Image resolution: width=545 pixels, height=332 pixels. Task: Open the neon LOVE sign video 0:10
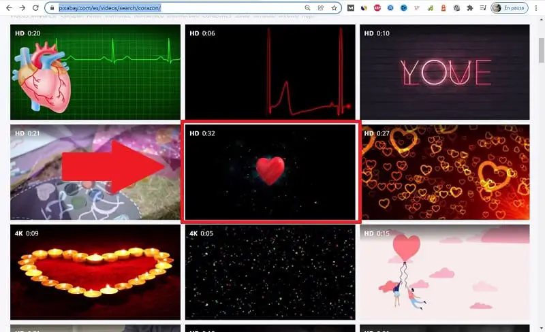tap(445, 72)
